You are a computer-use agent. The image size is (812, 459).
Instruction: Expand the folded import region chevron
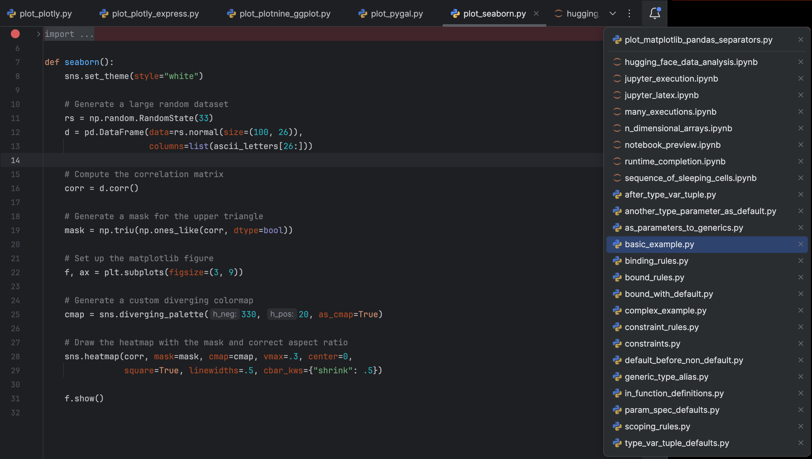point(38,34)
